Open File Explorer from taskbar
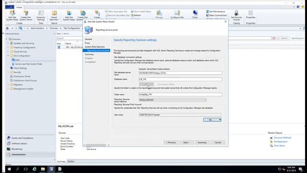This screenshot has height=173, width=307. 43,169
